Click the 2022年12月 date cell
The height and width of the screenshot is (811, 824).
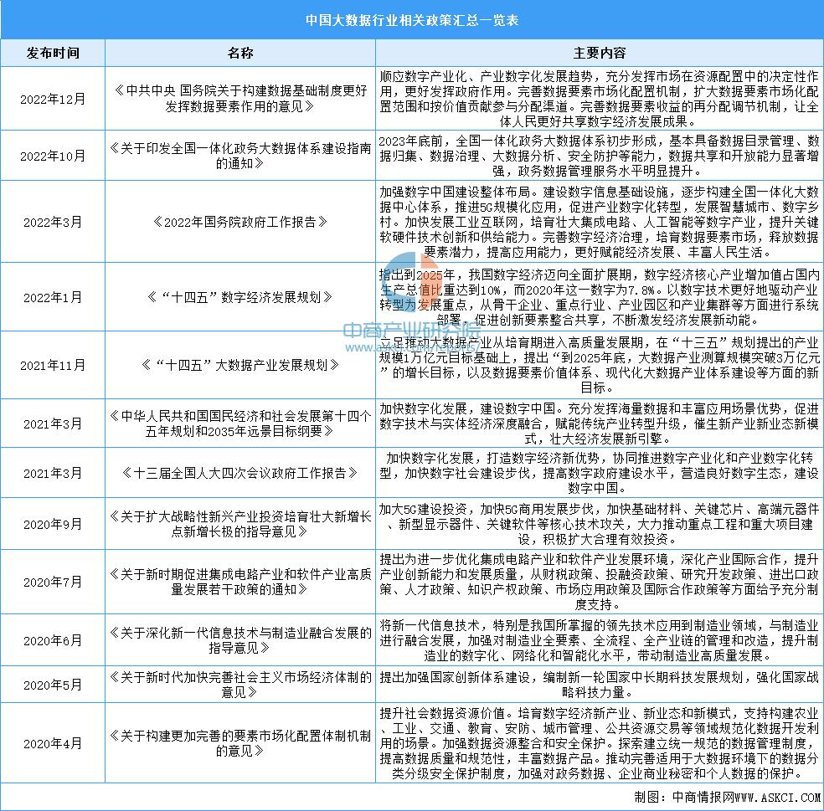(x=53, y=98)
